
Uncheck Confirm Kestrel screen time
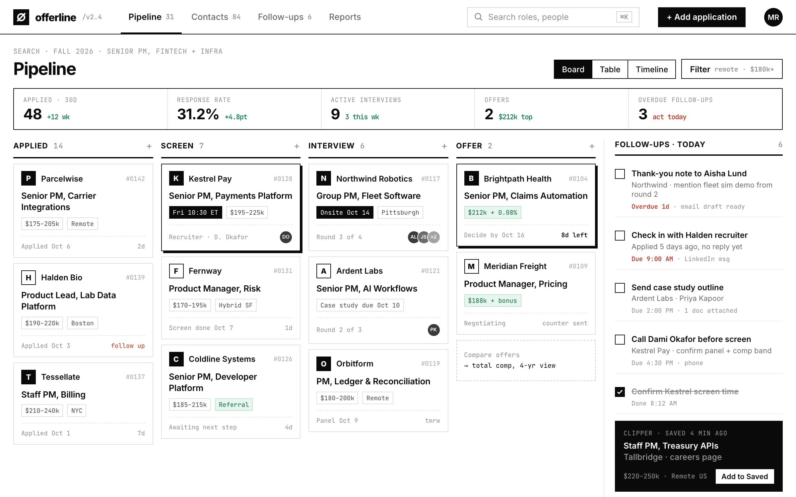(x=620, y=392)
